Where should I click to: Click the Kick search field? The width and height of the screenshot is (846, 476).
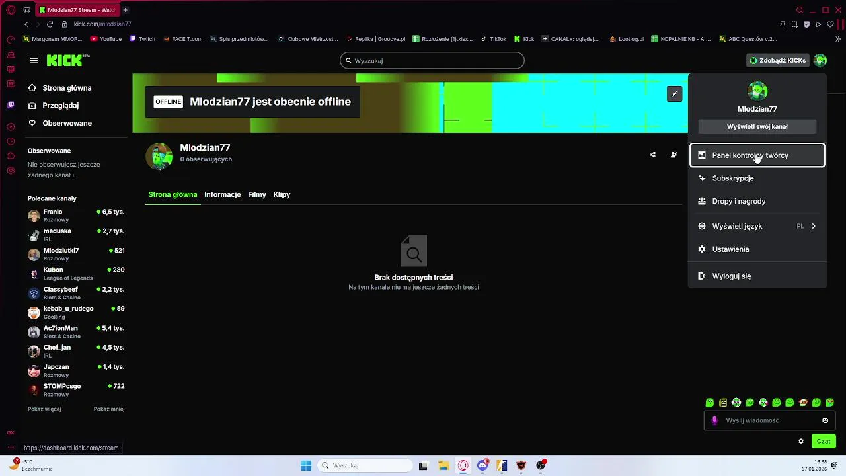point(432,60)
